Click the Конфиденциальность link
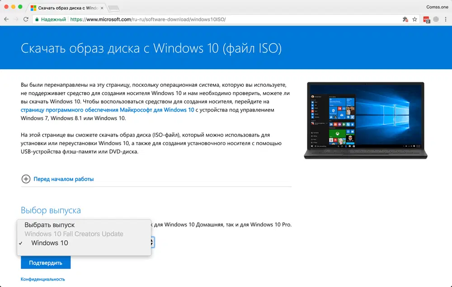 pyautogui.click(x=42, y=279)
